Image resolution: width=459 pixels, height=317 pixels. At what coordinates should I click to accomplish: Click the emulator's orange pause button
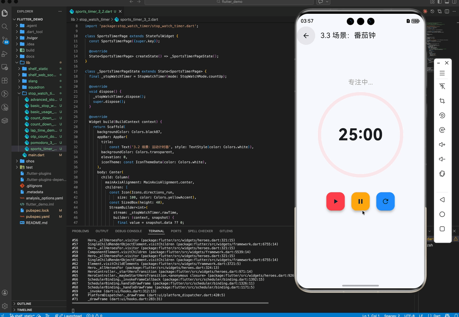(x=361, y=201)
